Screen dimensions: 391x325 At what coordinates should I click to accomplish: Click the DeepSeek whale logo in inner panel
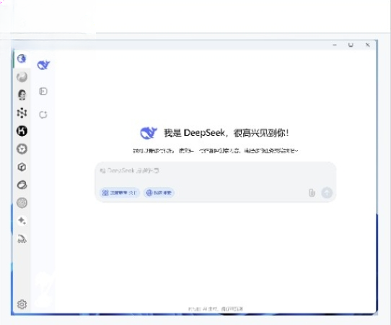point(43,65)
